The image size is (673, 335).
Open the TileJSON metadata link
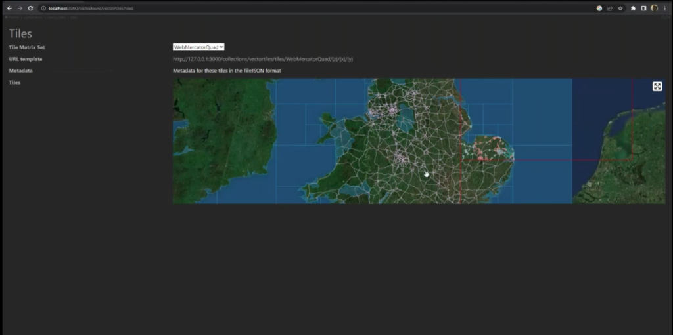pos(227,70)
